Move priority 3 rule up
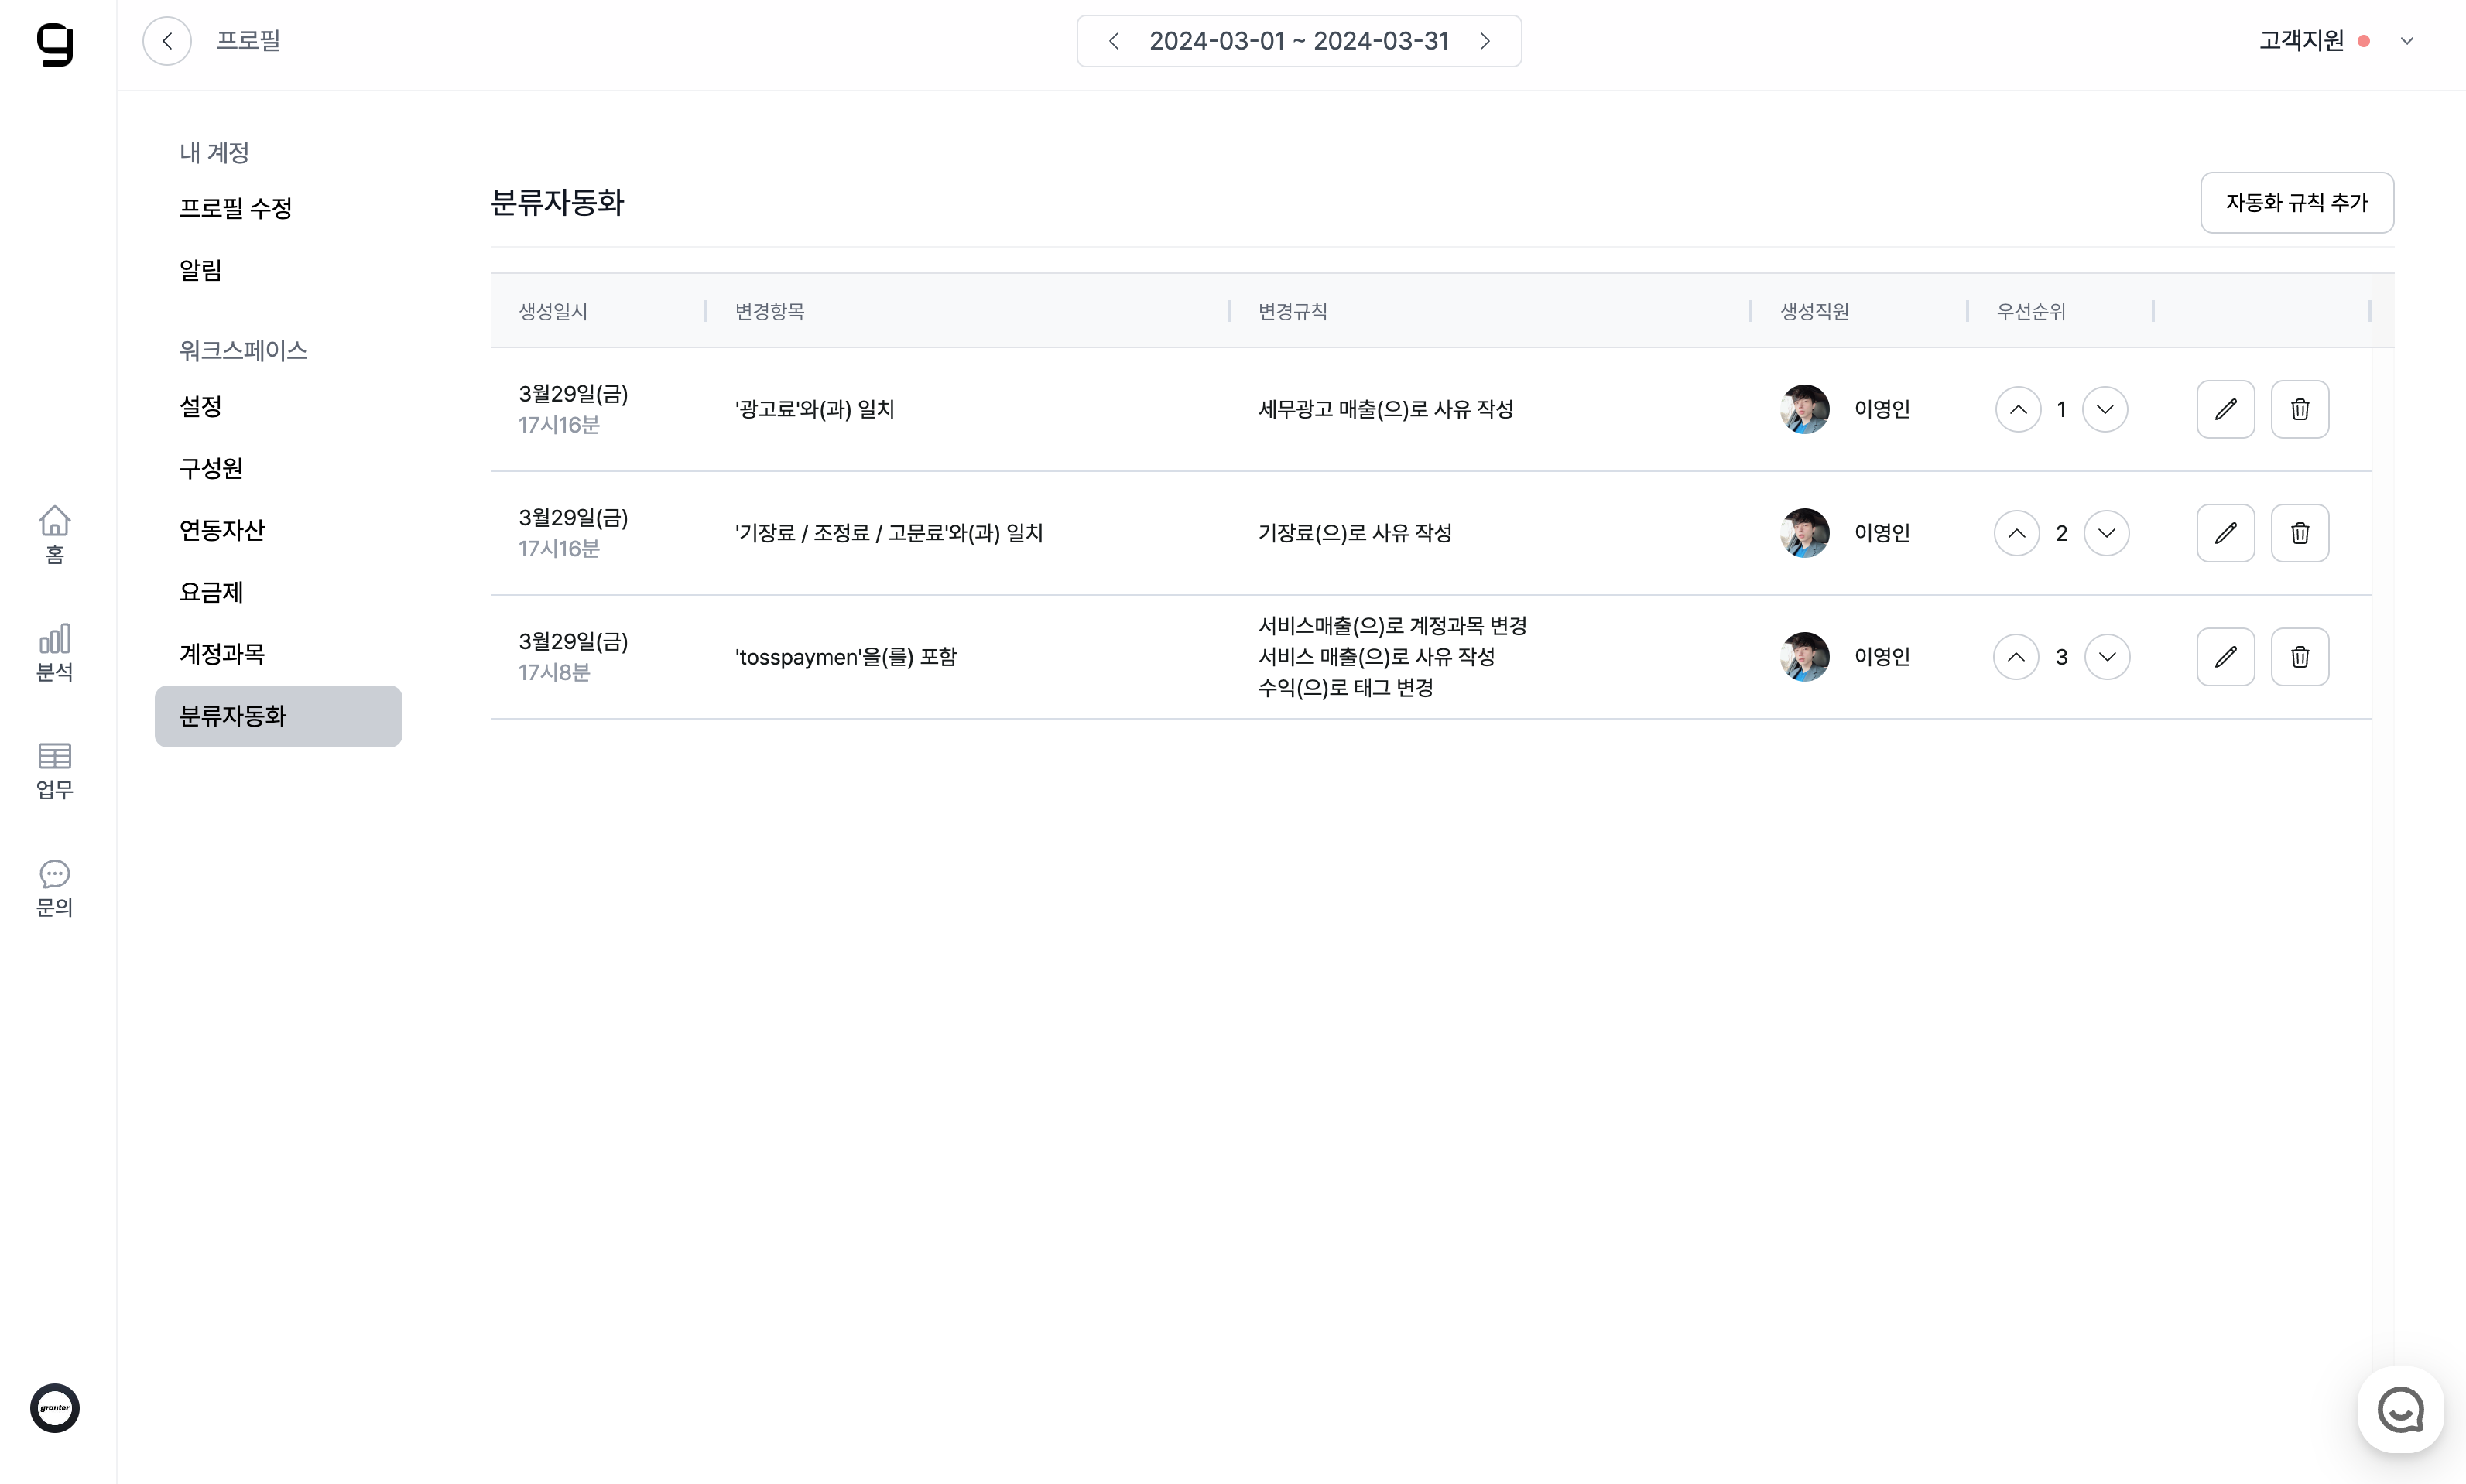 tap(2016, 657)
